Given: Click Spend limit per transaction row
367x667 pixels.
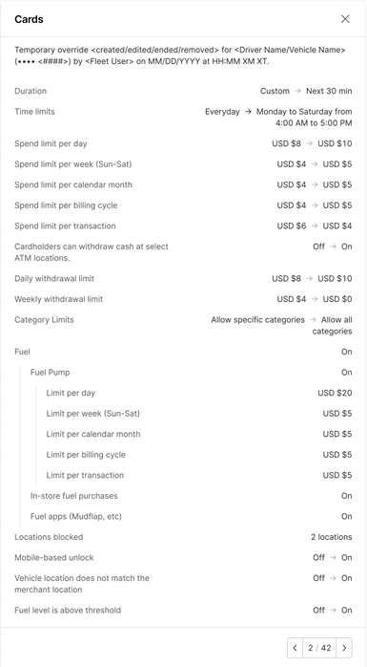Looking at the screenshot, I should tap(183, 226).
